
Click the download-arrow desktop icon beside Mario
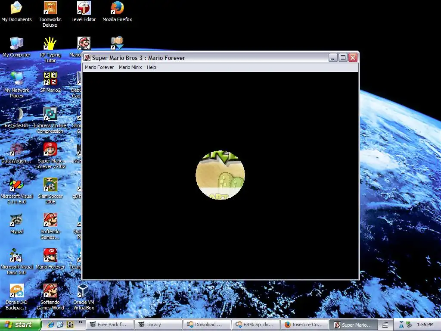pos(117,43)
